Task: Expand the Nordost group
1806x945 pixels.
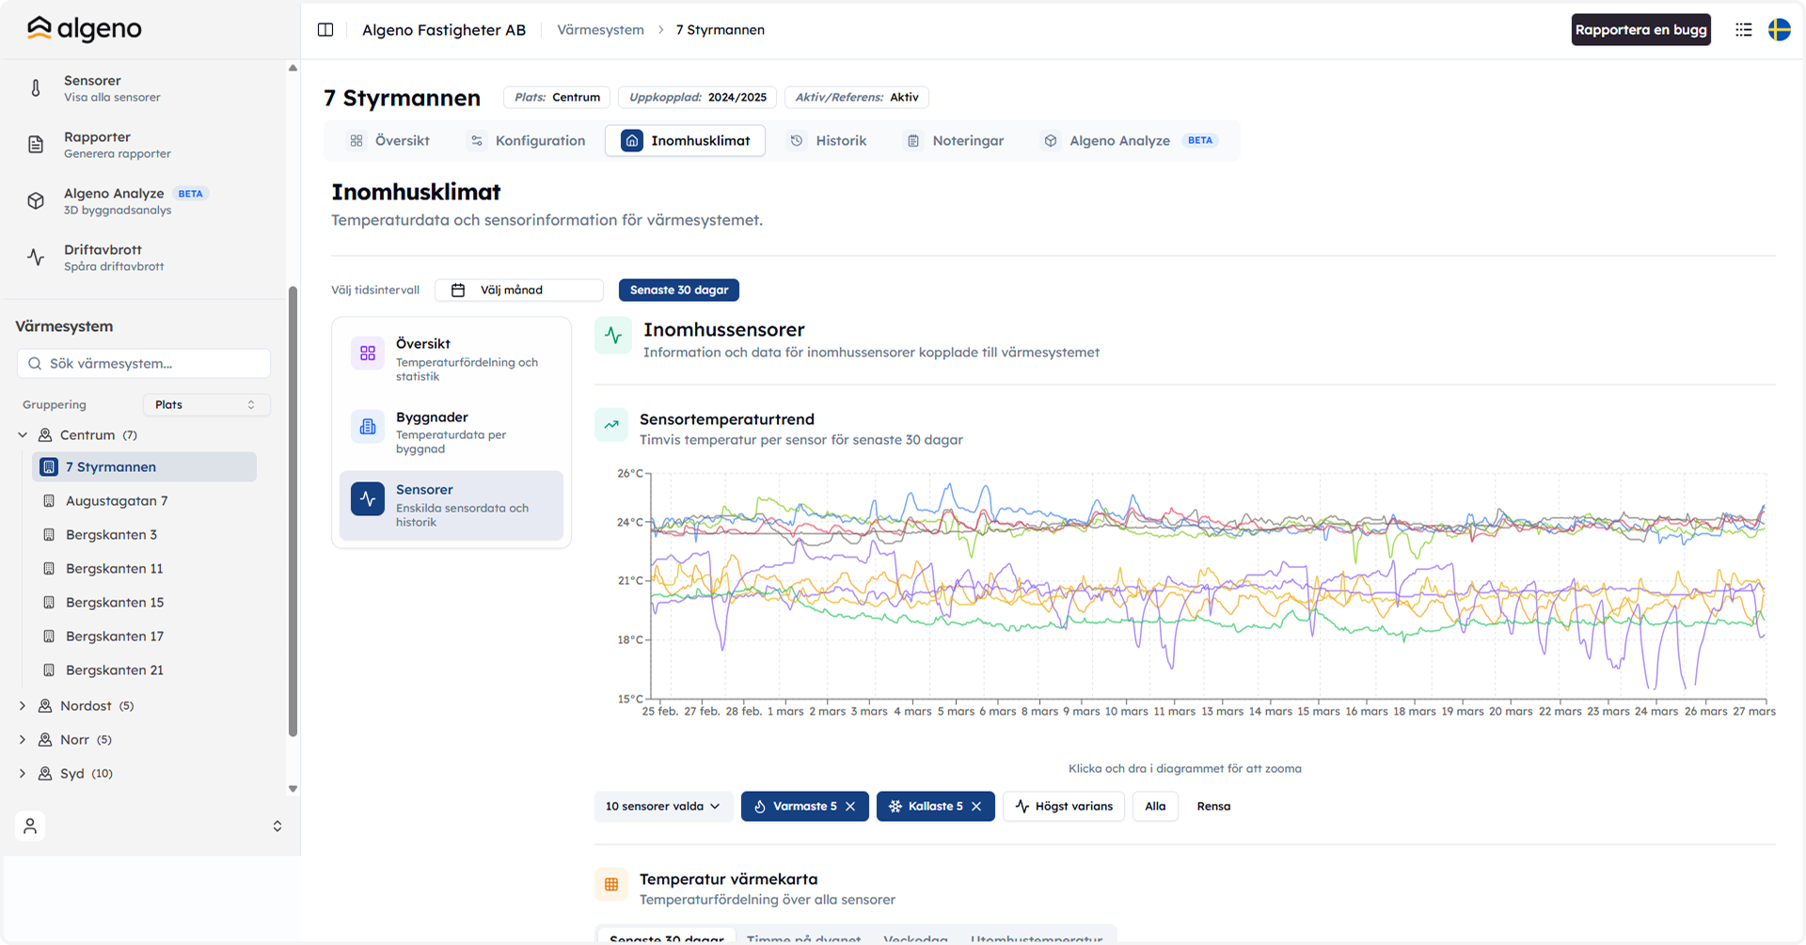Action: (x=23, y=705)
